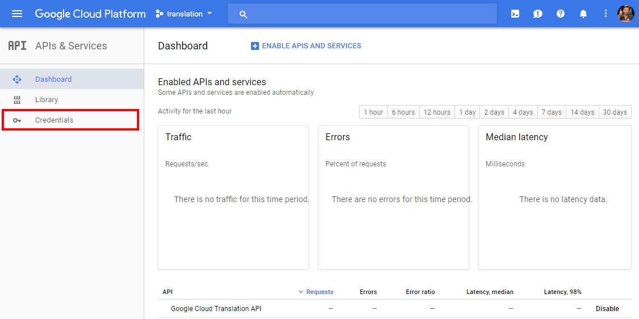The image size is (639, 319).
Task: Click the Latency, 98% column header
Action: click(x=562, y=292)
